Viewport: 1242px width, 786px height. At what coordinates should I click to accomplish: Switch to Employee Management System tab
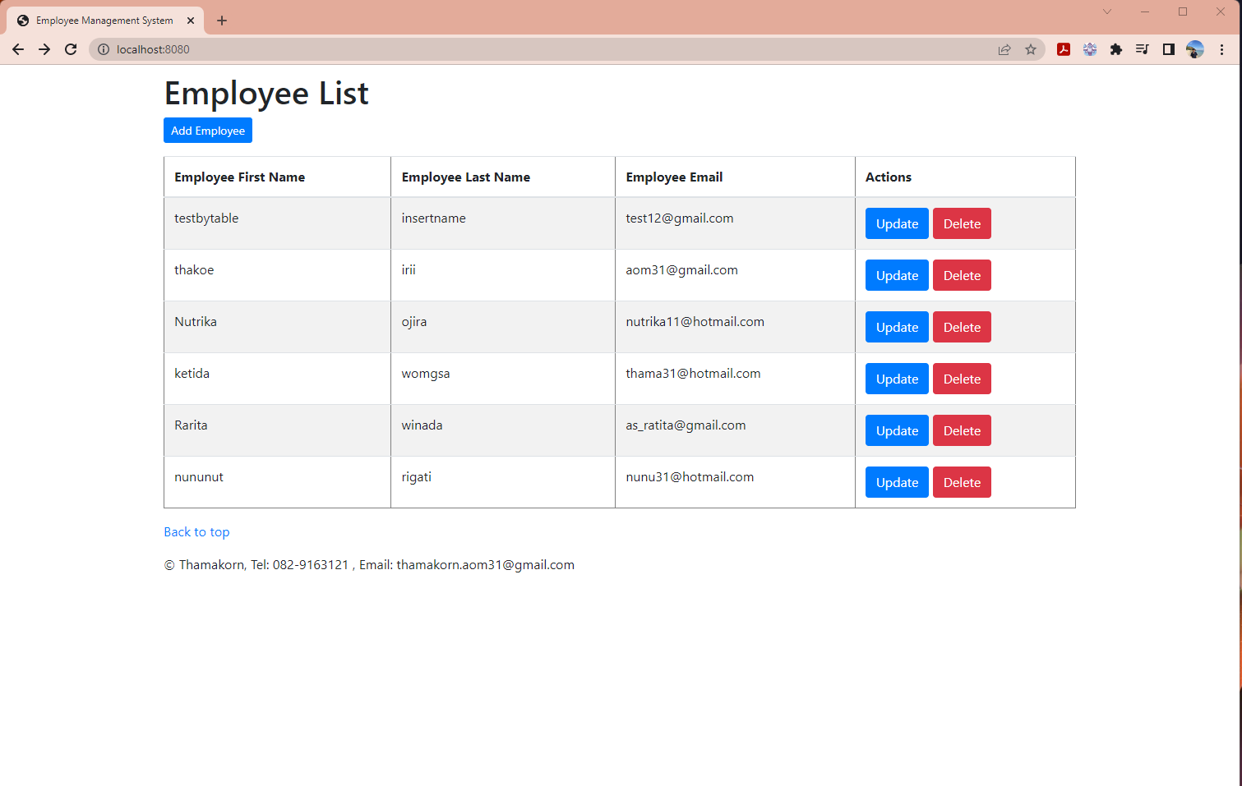pyautogui.click(x=104, y=21)
